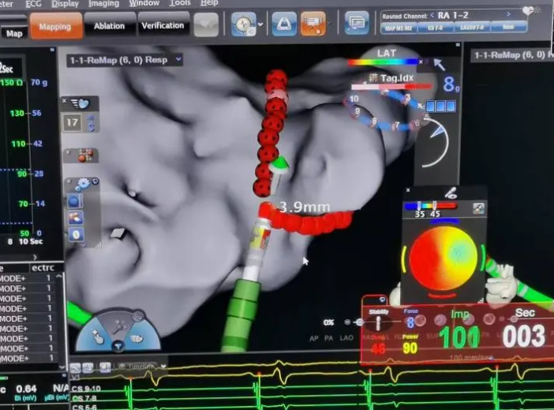Click the orange annotation window toolbar icon
The height and width of the screenshot is (410, 554).
(313, 25)
